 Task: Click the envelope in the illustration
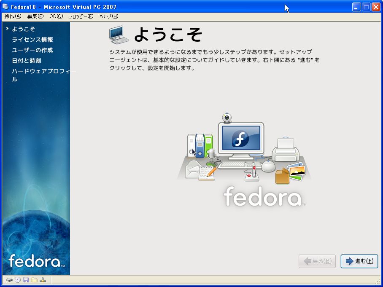(192, 169)
